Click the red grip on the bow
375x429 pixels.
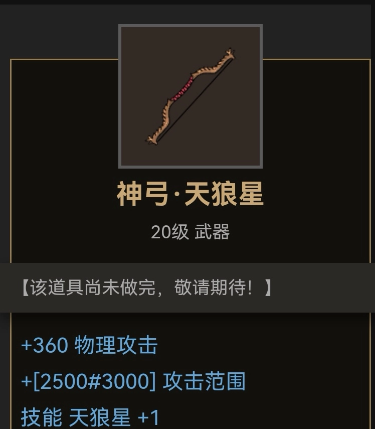coord(182,89)
